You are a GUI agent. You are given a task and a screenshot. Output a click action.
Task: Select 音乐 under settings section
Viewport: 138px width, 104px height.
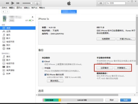pyautogui.click(x=18, y=35)
